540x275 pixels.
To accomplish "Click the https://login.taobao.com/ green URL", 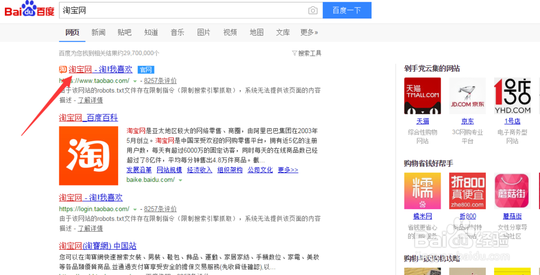I will click(94, 209).
